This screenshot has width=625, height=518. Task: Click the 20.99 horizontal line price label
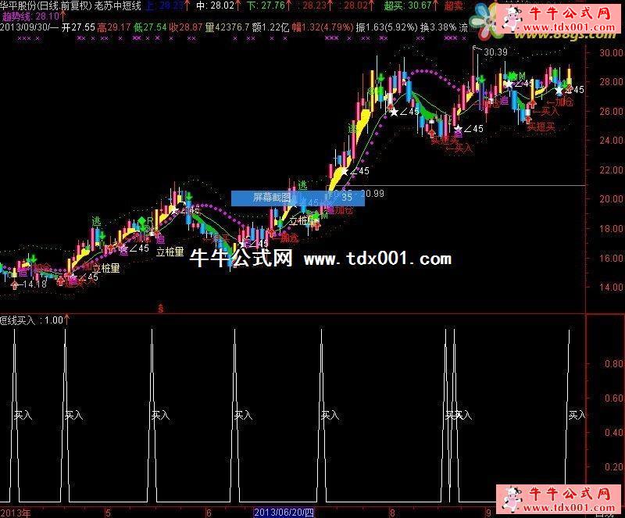(x=373, y=194)
